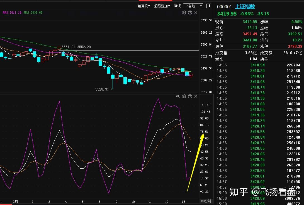Close the KDJ indicator panel
The image size is (304, 205).
(x=196, y=96)
